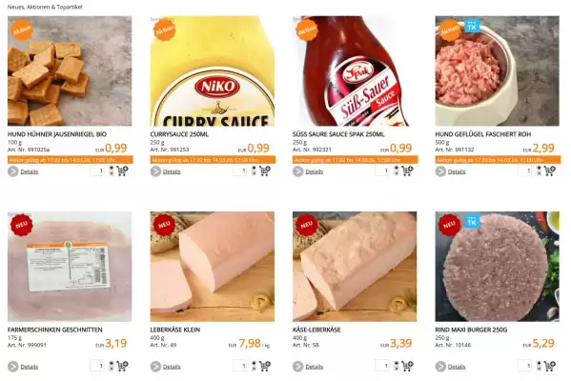Add Currysauce 250ml to the cart
This screenshot has height=381, width=571.
point(265,170)
